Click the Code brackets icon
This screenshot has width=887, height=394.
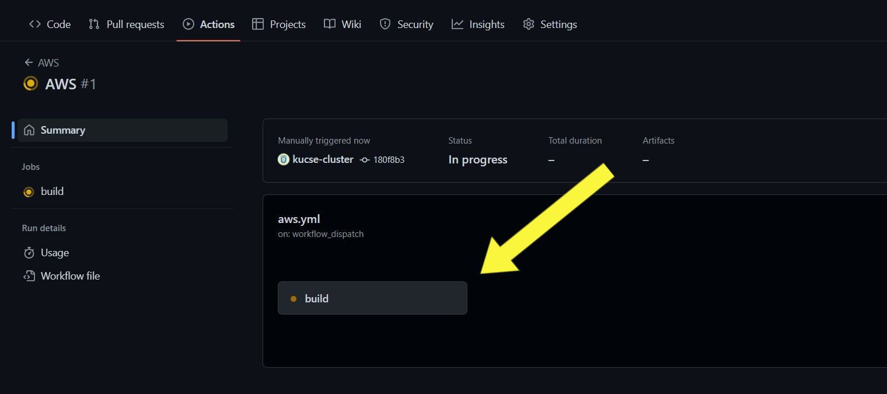coord(35,24)
